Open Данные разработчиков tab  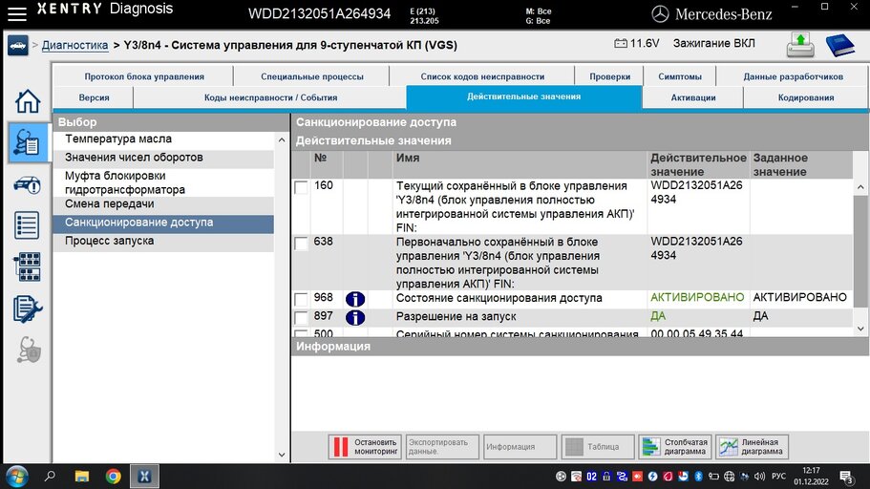tap(793, 76)
